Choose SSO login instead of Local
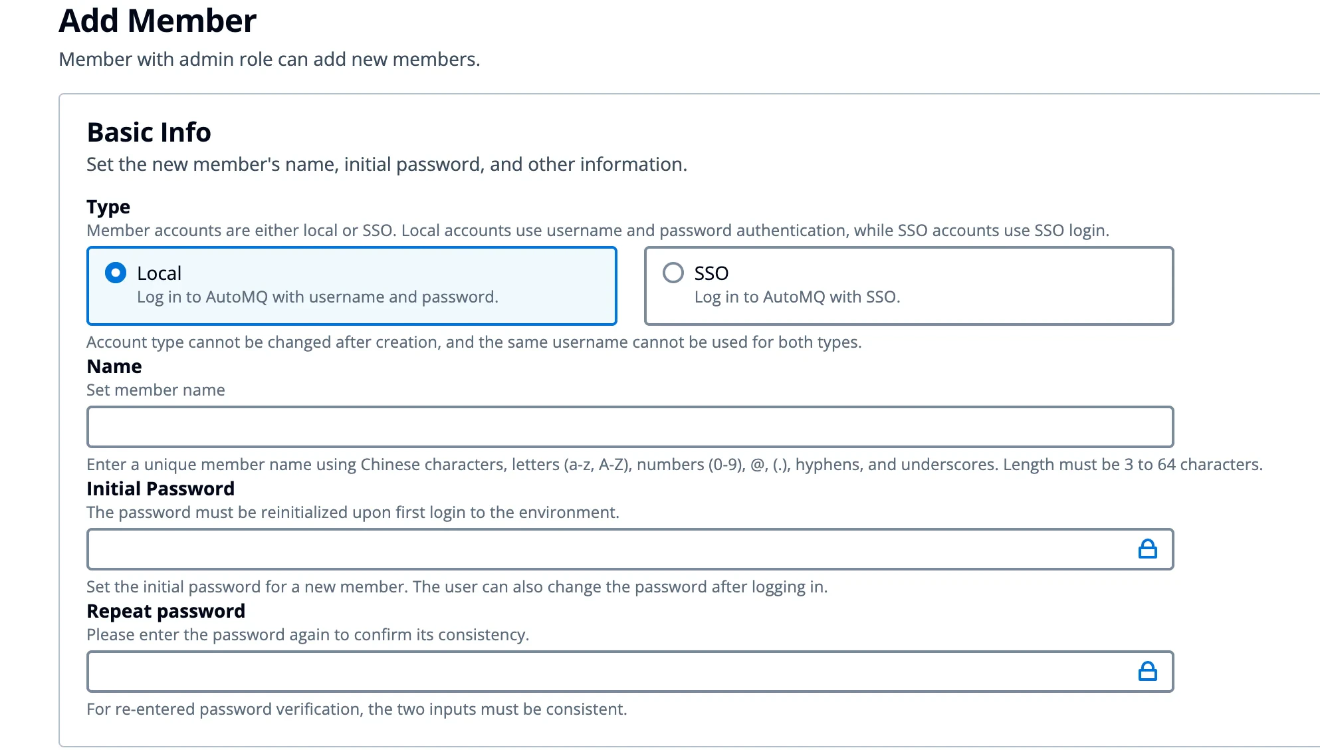Viewport: 1320px width, 750px height. (673, 273)
